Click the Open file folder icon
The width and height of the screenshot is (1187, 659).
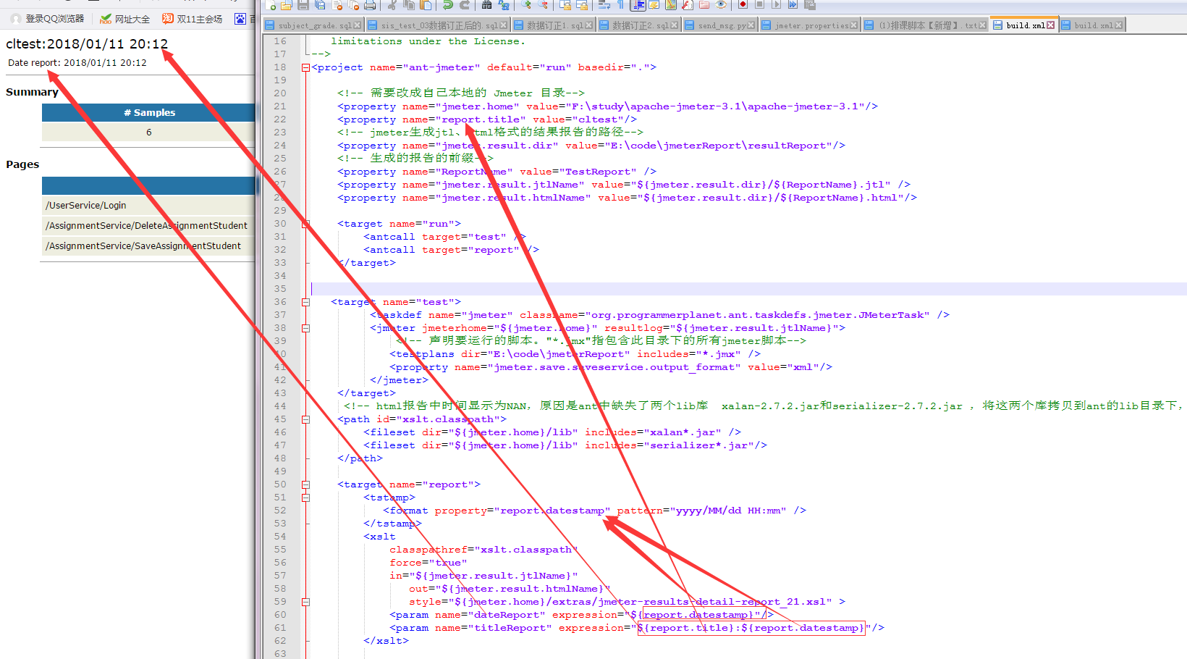pos(286,4)
